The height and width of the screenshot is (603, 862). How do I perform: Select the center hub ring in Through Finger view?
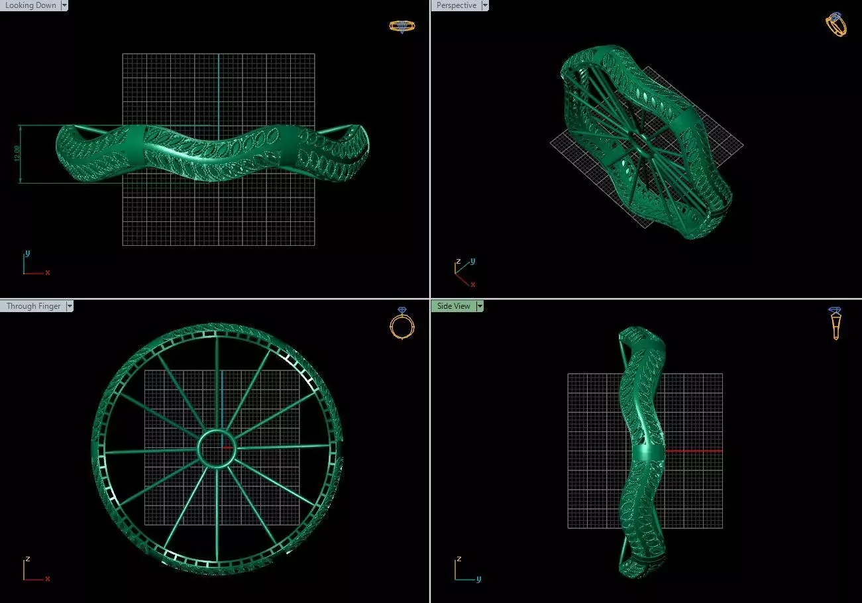pos(217,449)
